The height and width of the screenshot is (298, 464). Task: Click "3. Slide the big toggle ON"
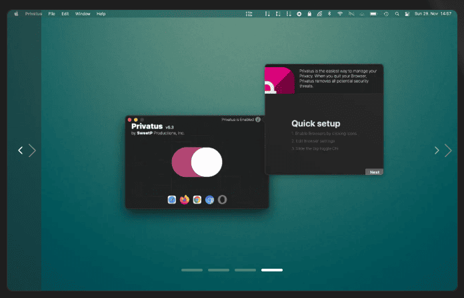click(315, 148)
